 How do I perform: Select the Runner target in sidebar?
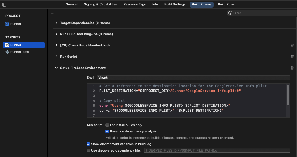16,45
